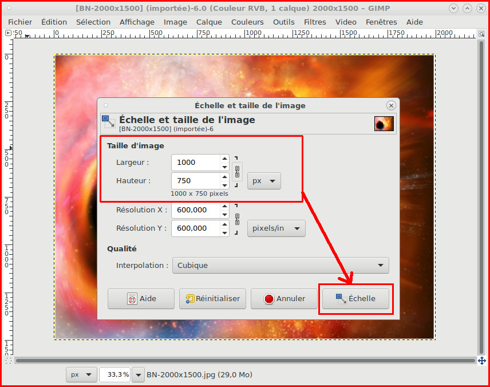490x387 pixels.
Task: Click the zoom-on-resize icon top right
Action: pos(481,33)
